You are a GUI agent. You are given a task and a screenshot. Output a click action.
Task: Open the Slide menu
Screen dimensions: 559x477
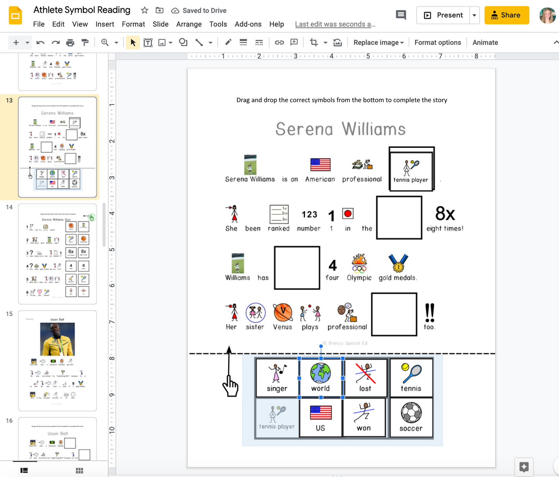pos(161,24)
